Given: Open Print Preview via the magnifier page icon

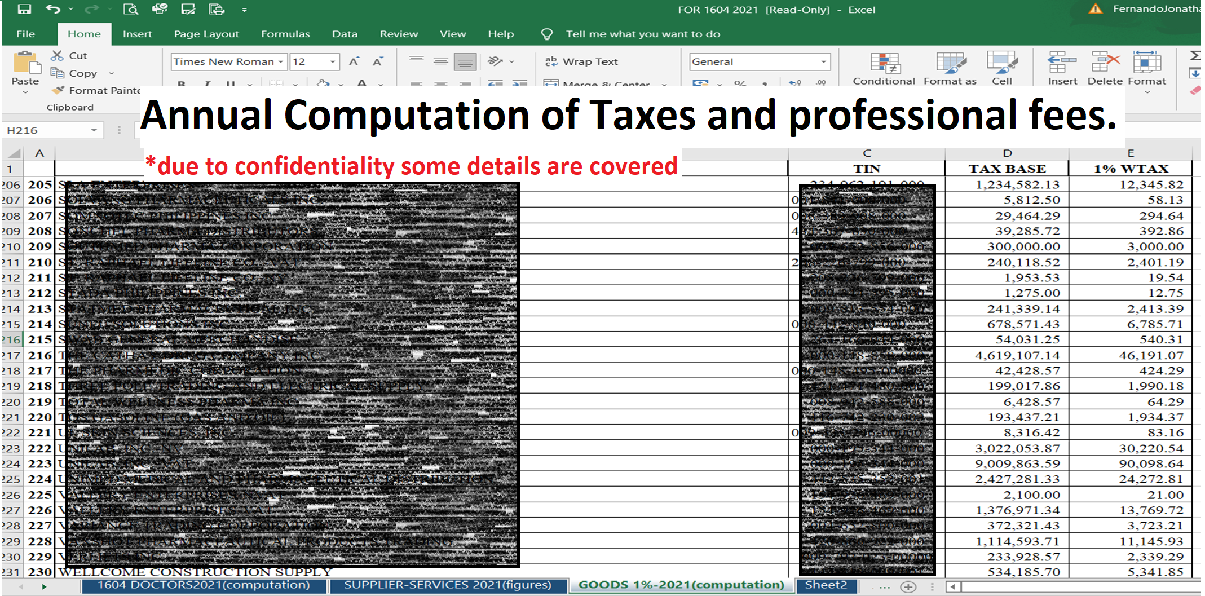Looking at the screenshot, I should point(131,9).
